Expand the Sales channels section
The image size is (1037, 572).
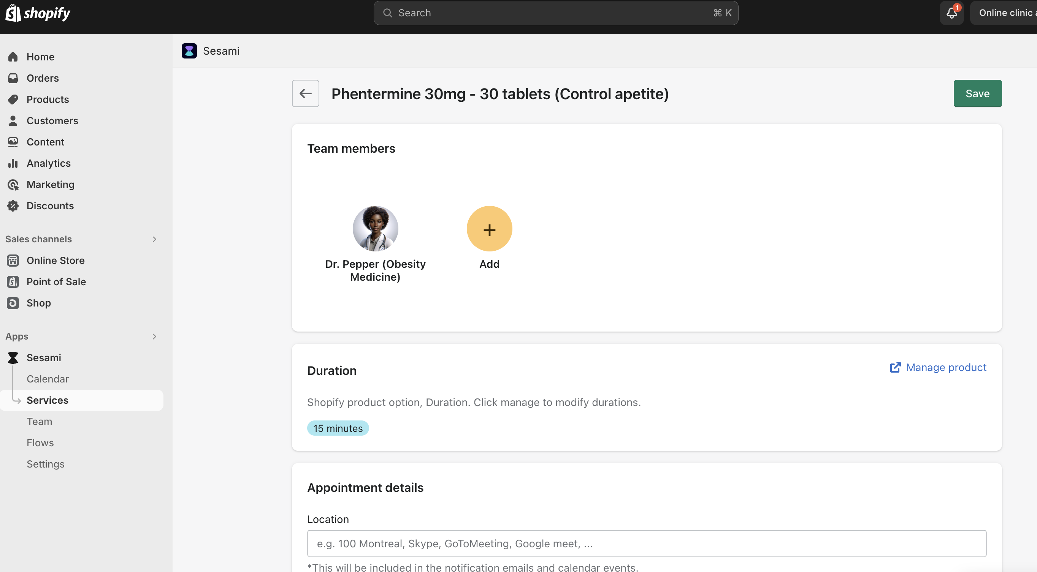[154, 239]
